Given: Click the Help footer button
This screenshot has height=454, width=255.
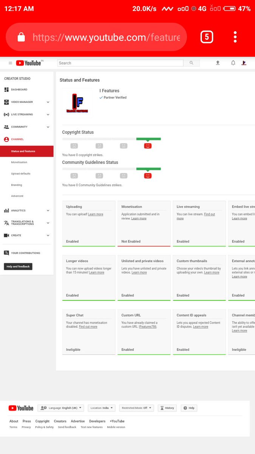Looking at the screenshot, I should [x=189, y=408].
